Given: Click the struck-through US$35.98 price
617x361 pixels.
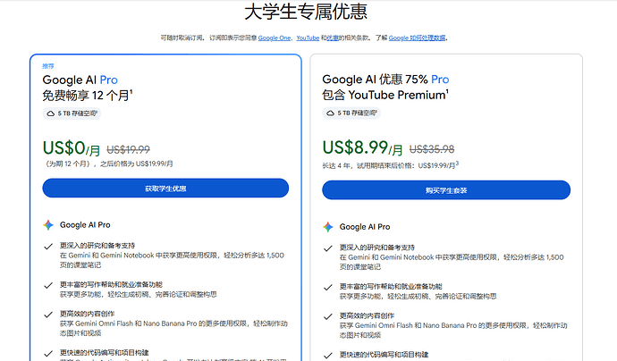Looking at the screenshot, I should click(432, 149).
